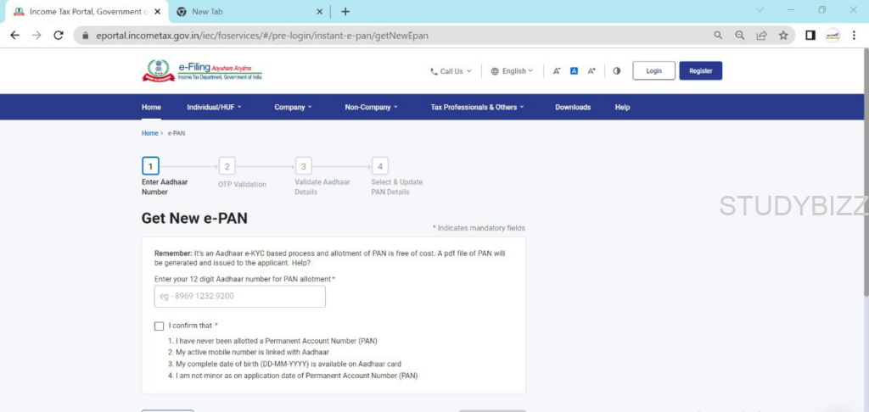Open the Tax Professionals & Others menu
869x412 pixels.
[477, 108]
